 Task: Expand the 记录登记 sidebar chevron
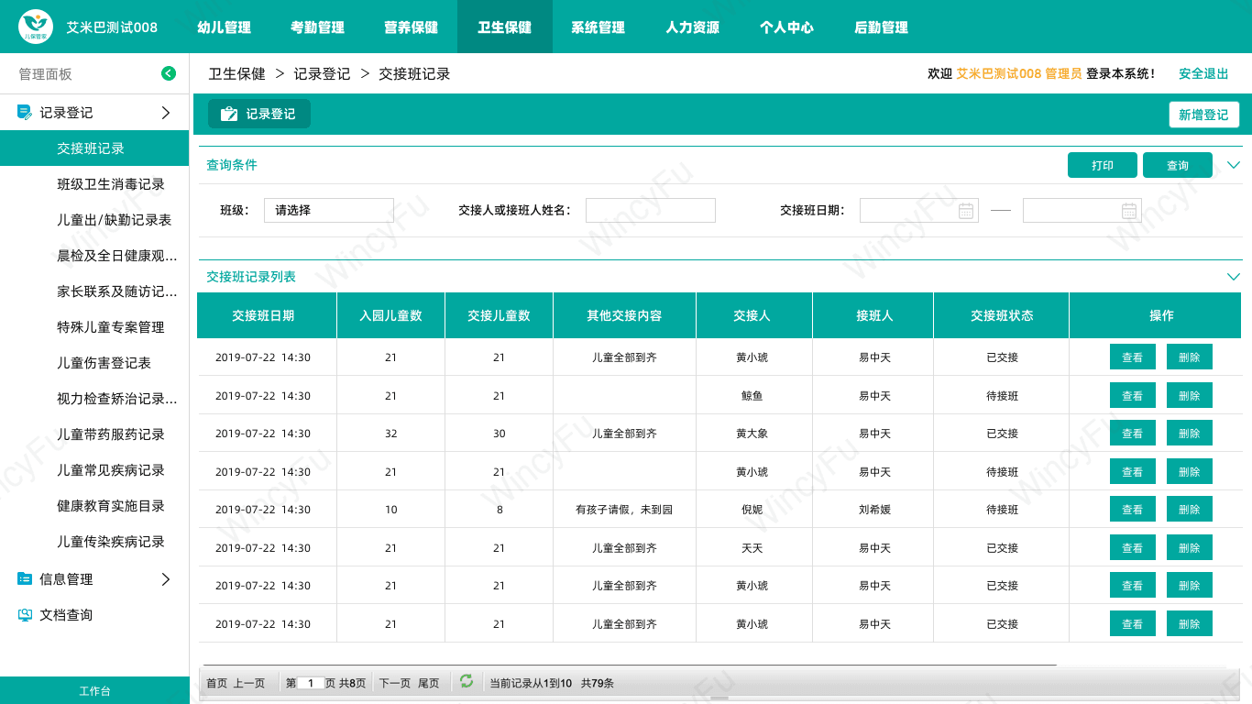(166, 113)
